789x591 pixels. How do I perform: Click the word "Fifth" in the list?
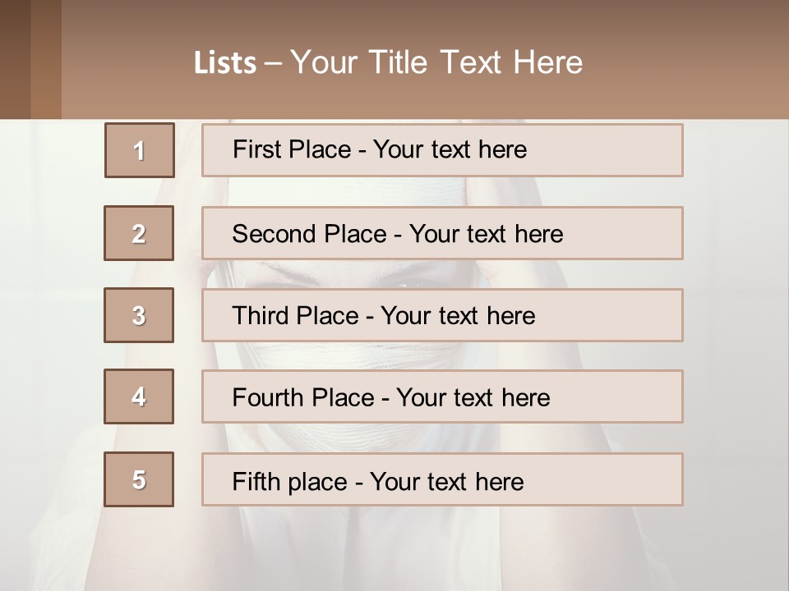click(257, 481)
